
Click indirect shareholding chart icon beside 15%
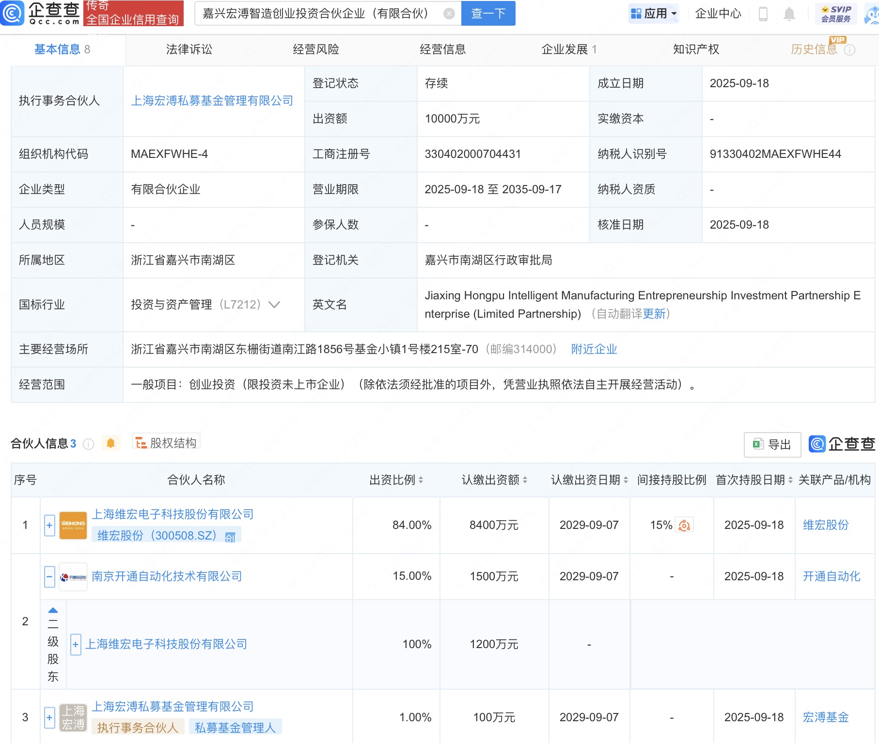click(x=684, y=526)
